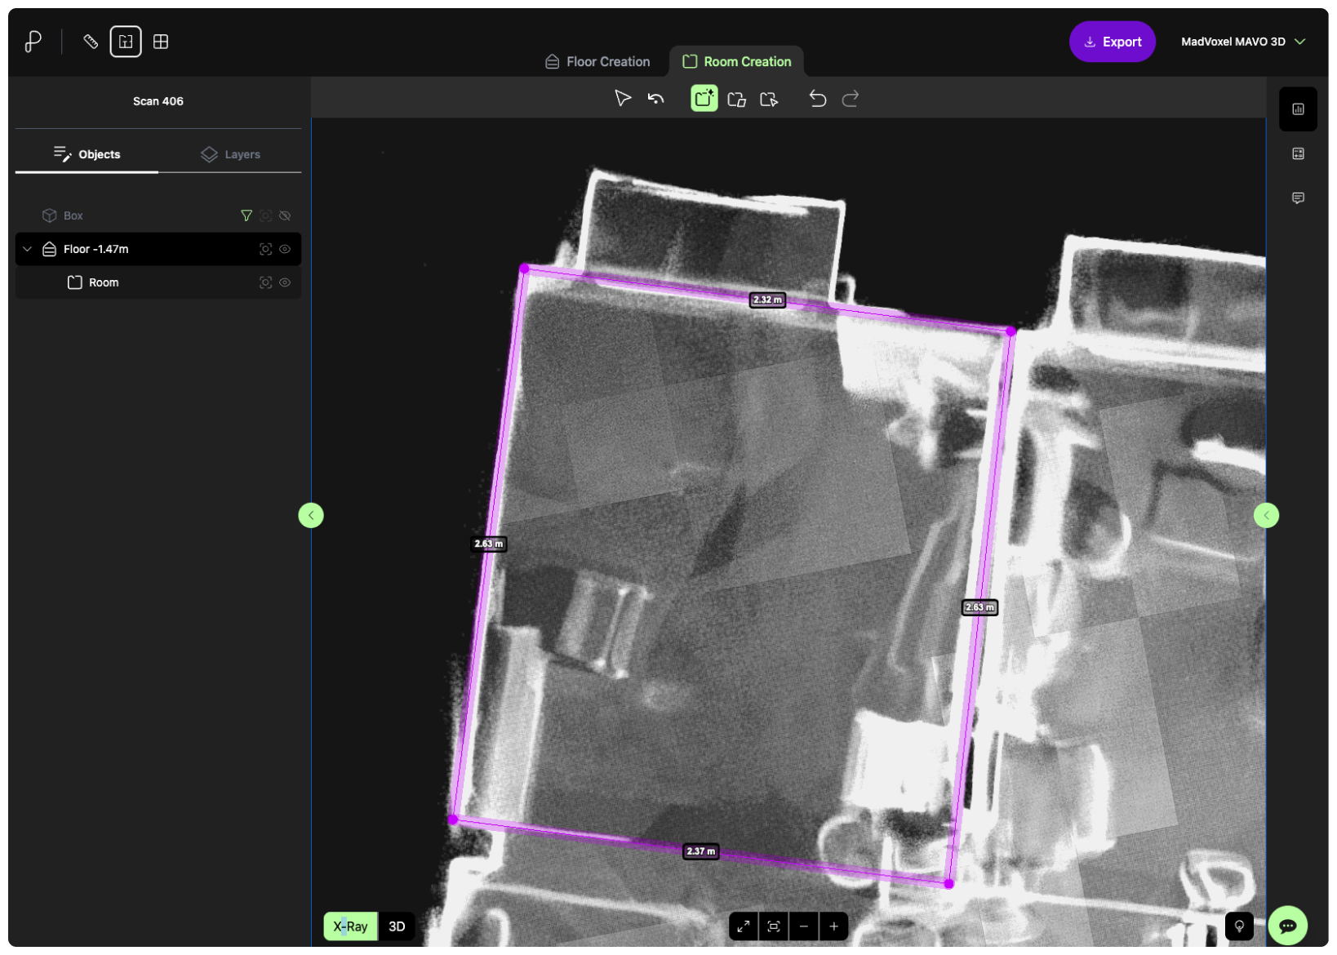Open the comments panel icon
This screenshot has width=1337, height=955.
1298,198
